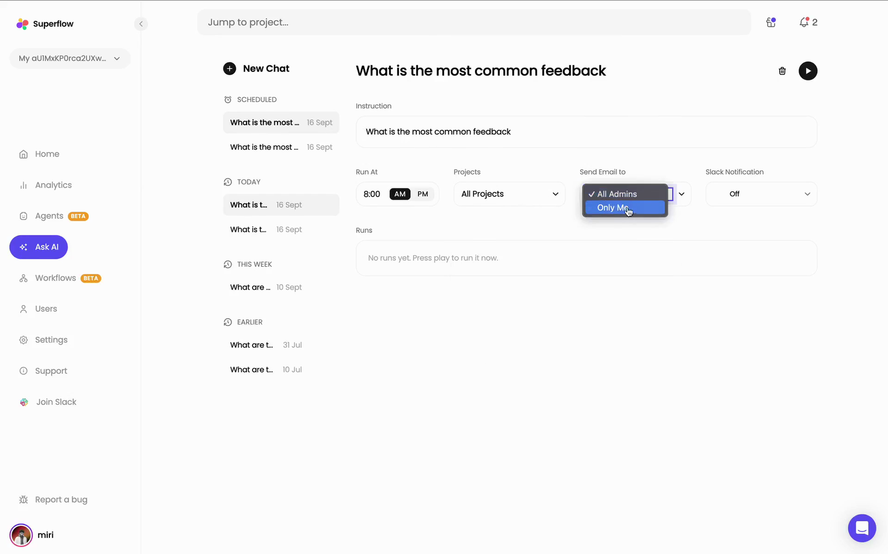Select PM for the run time
The height and width of the screenshot is (554, 888).
click(x=423, y=194)
